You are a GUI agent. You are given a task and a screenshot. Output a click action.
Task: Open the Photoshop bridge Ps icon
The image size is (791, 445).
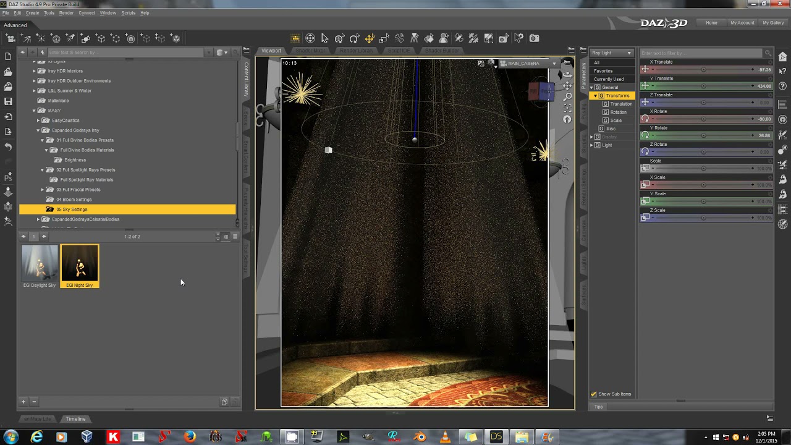point(8,177)
